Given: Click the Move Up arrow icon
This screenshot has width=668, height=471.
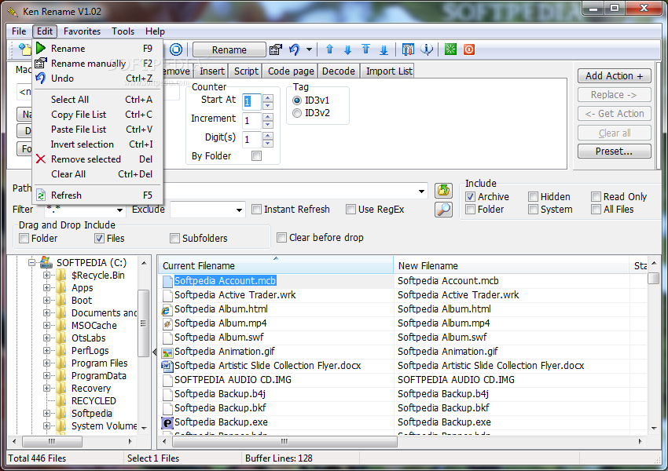Looking at the screenshot, I should coord(329,49).
